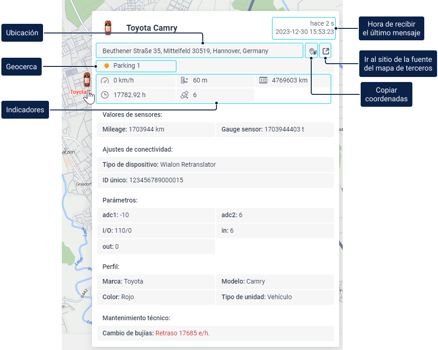Click Tipo de dispositivo: Wialon Retranslator row
The width and height of the screenshot is (438, 350).
point(216,164)
